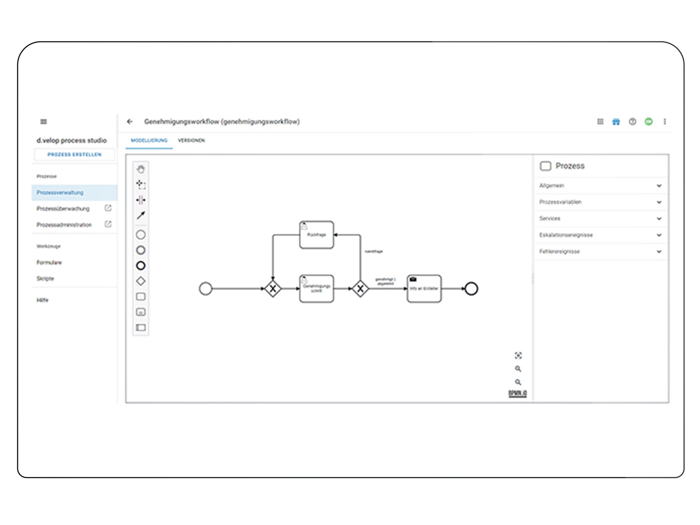This screenshot has height=525, width=700.
Task: Click the lower magnifier zoom icon
Action: click(518, 382)
